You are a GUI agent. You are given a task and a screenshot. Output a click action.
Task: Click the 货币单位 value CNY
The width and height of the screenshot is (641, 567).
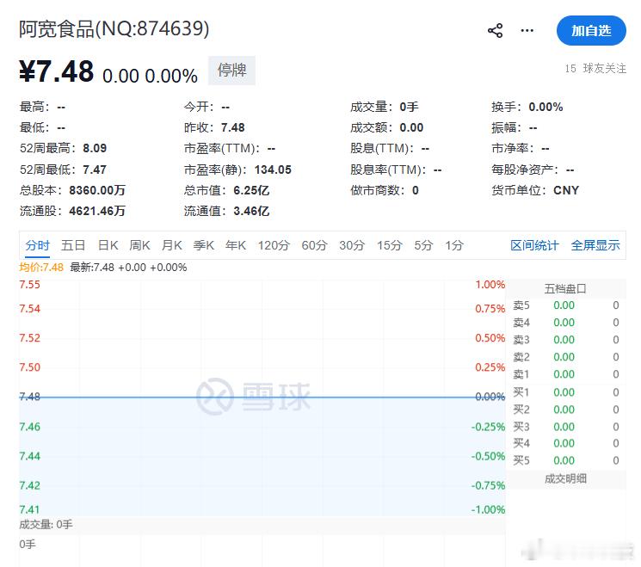(566, 190)
